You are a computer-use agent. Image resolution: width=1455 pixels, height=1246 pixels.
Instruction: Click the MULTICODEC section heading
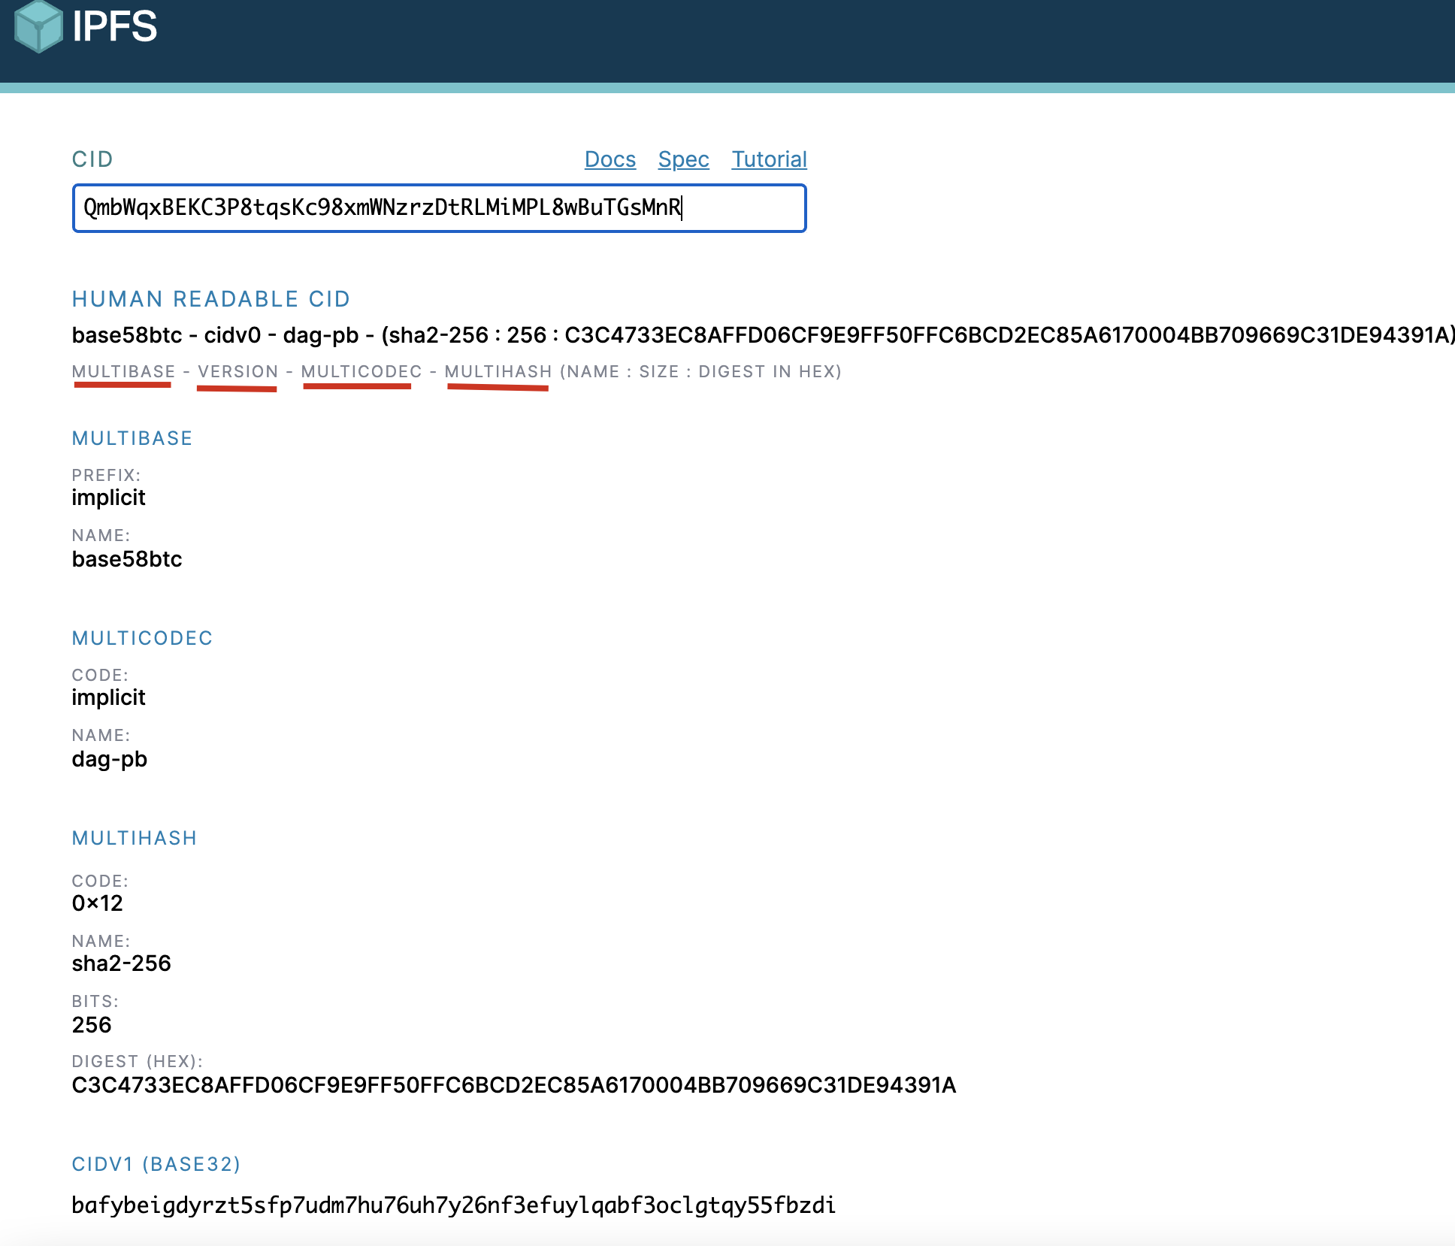[142, 638]
